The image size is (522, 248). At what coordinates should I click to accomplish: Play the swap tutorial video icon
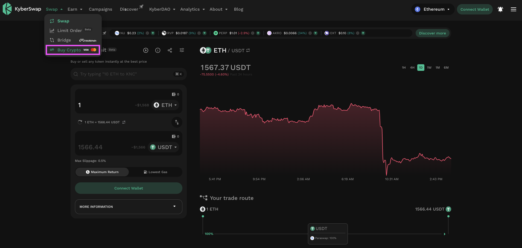[x=146, y=50]
